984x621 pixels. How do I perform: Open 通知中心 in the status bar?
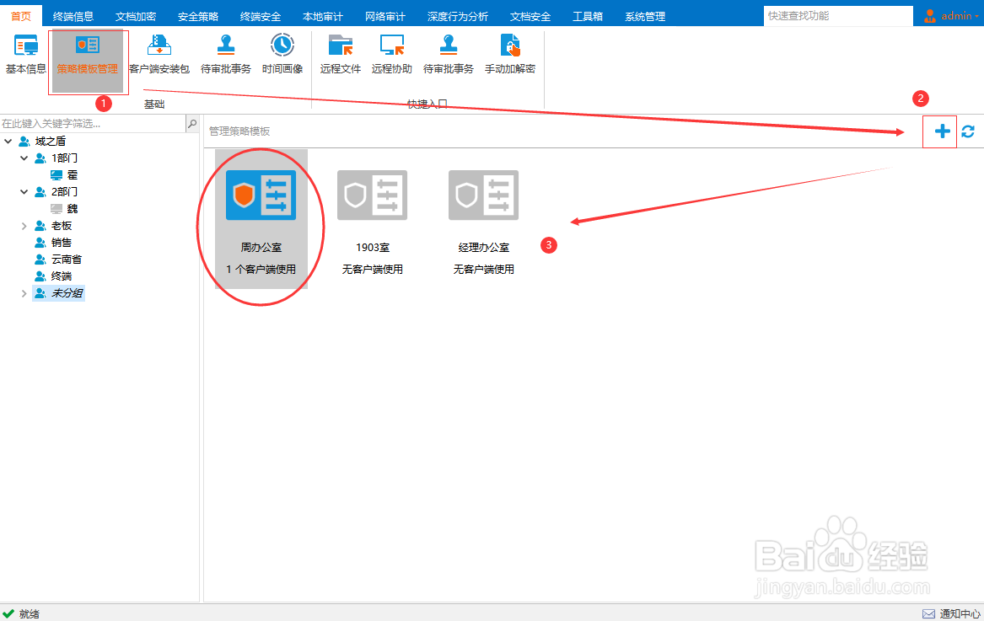[951, 613]
